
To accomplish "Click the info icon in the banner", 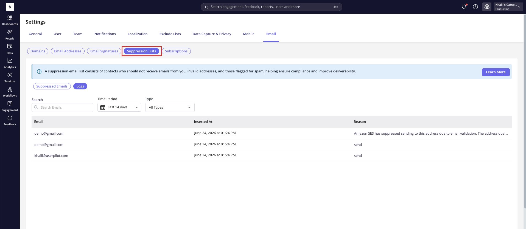I will pos(39,72).
